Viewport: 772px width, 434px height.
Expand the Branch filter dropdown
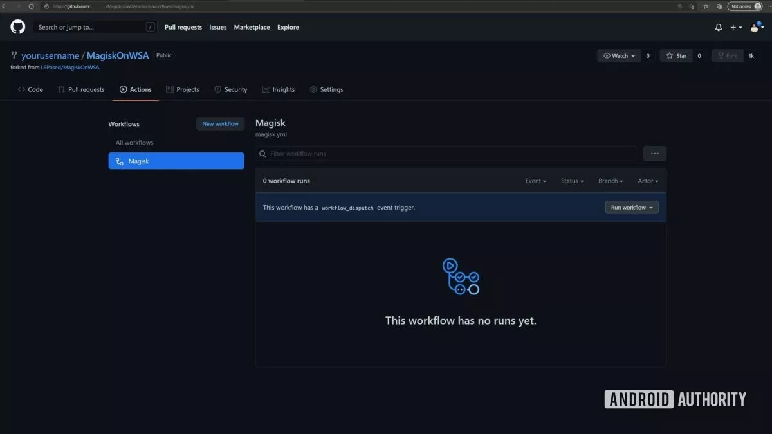click(x=611, y=181)
